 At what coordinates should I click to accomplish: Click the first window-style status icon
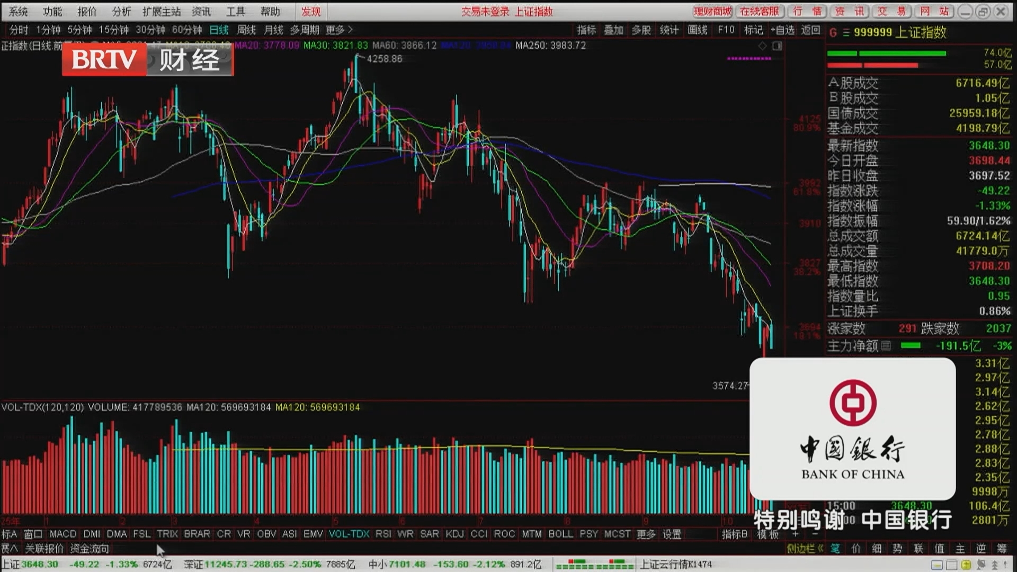pos(936,565)
